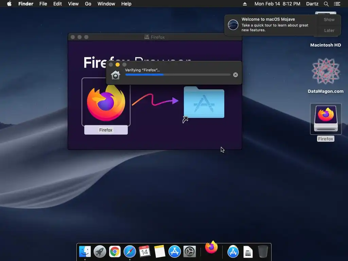Open Spotlight search magnifier
This screenshot has width=348, height=261.
326,4
